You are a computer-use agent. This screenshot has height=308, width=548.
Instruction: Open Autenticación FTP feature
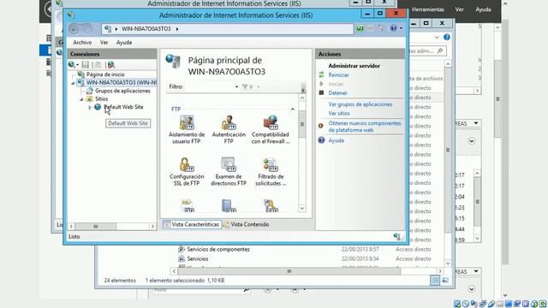pyautogui.click(x=229, y=130)
